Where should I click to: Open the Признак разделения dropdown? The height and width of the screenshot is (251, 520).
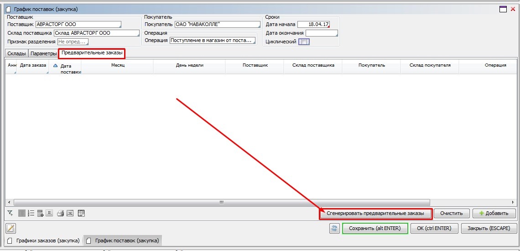tap(73, 42)
